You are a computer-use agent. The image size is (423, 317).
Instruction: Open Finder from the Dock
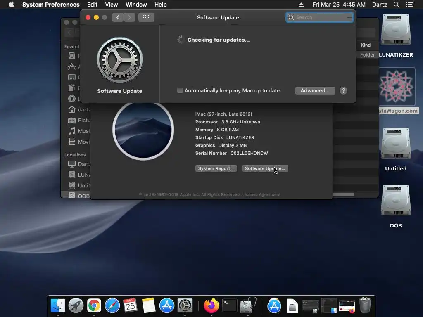point(58,305)
